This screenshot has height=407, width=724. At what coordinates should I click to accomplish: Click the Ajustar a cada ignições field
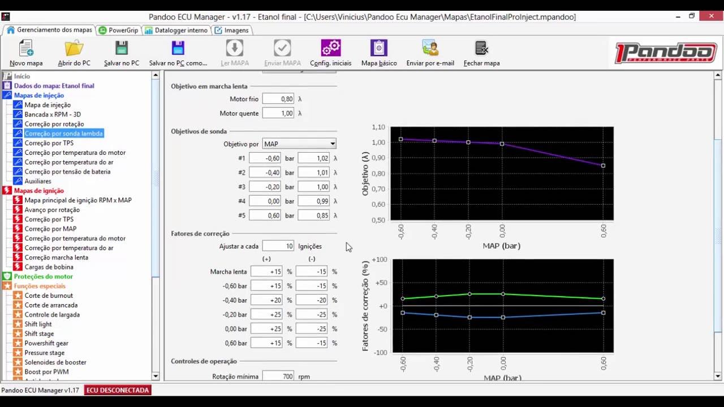(x=278, y=246)
